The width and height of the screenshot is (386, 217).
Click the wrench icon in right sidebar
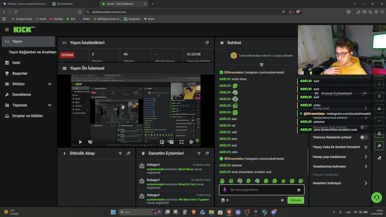click(x=379, y=146)
